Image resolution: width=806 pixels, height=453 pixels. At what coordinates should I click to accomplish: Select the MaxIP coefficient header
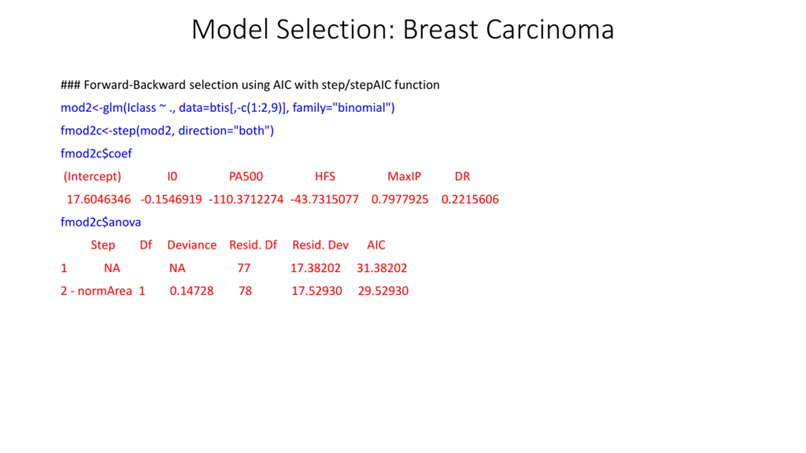coord(404,176)
